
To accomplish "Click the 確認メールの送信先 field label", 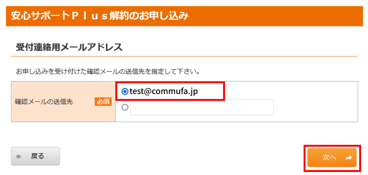I will 44,102.
